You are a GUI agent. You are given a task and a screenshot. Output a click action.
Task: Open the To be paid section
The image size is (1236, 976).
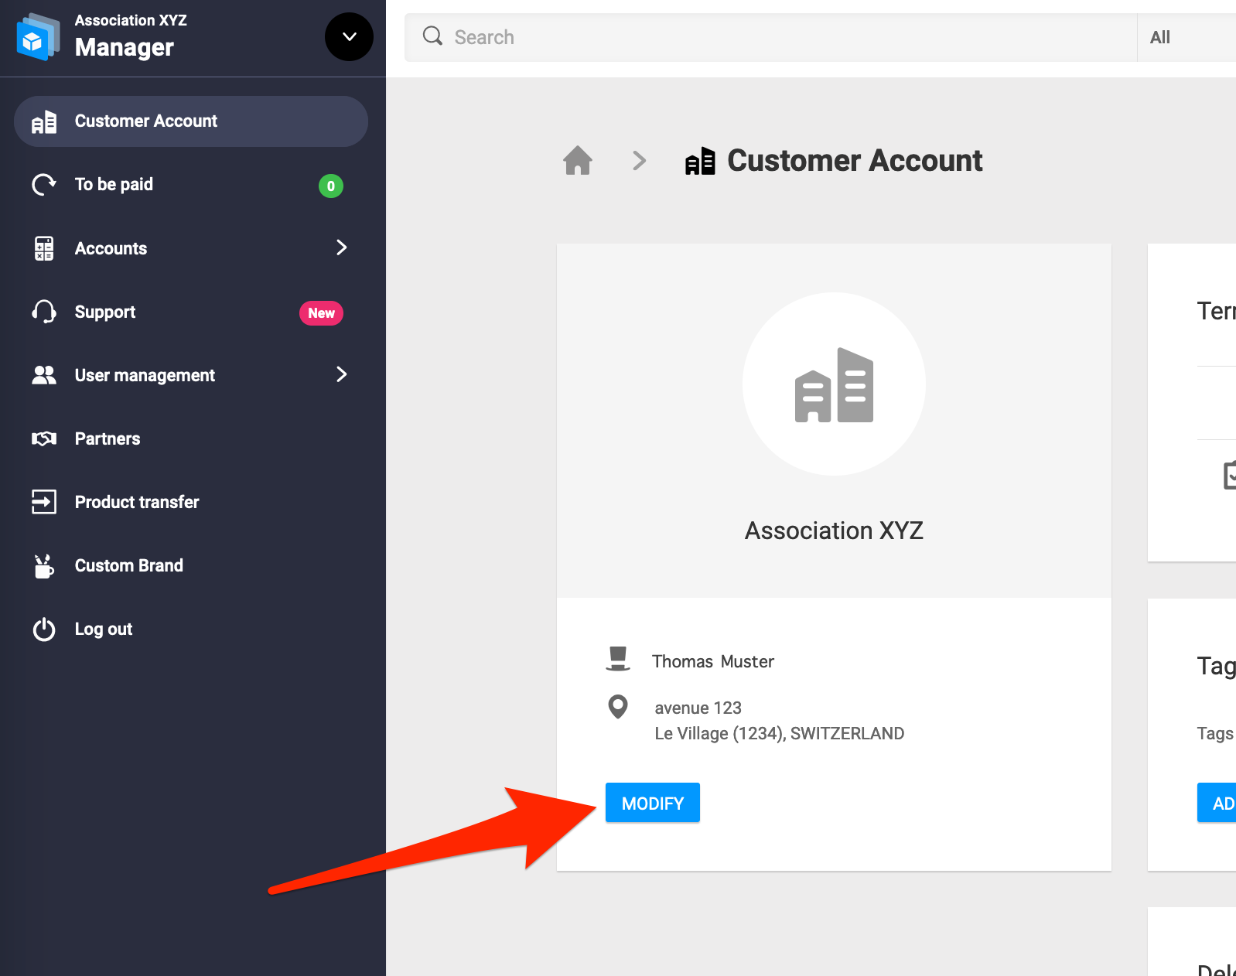[x=114, y=185]
